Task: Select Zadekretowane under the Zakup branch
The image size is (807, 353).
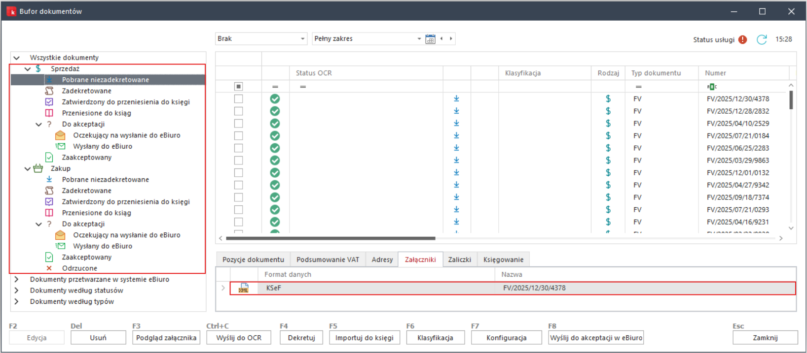Action: pyautogui.click(x=86, y=191)
